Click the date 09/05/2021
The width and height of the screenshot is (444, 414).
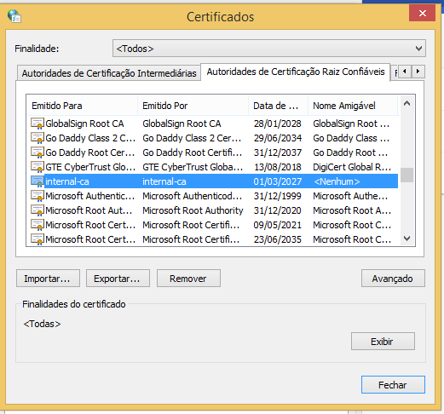pos(278,225)
